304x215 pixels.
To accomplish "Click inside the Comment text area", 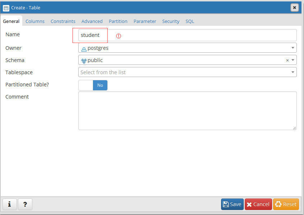I will [x=187, y=111].
